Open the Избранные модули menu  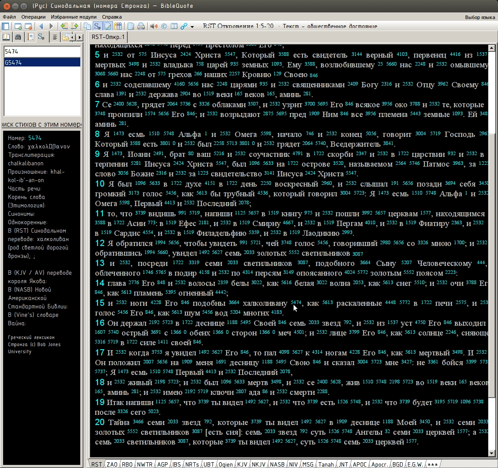point(74,17)
